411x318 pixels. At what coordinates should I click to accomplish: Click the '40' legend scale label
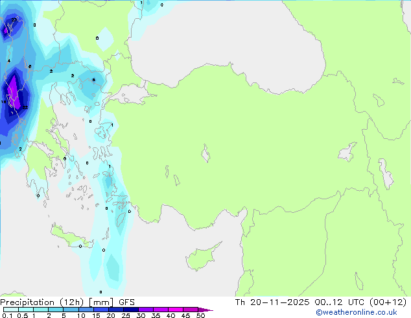[170, 315]
